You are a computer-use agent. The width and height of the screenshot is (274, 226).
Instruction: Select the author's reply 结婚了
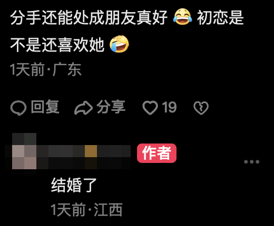coord(74,185)
